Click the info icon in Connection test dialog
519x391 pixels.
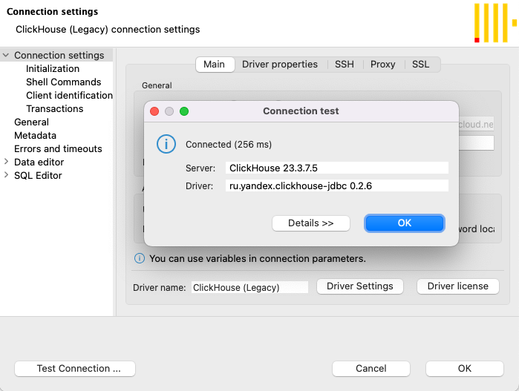(166, 144)
